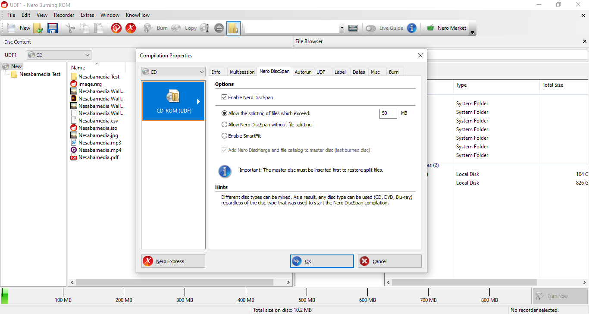Expand the recorder selection dropdown in toolbar
Screen dimensions: 589x314
click(342, 28)
